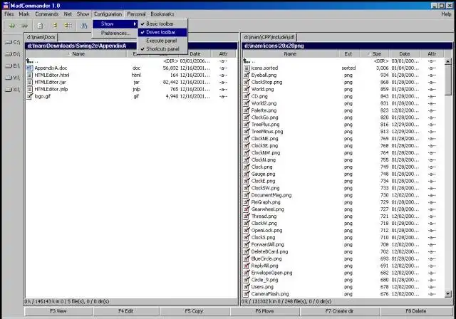Sort left panel by Name column
The image size is (456, 319).
coord(76,53)
